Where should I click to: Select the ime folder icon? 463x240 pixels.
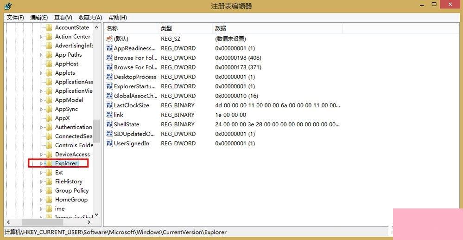49,208
